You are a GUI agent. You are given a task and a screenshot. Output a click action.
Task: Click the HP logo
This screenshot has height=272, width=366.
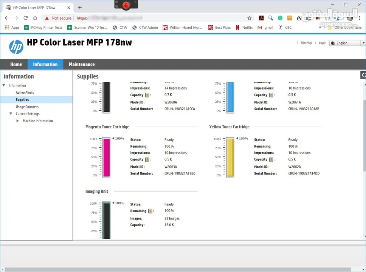16,46
